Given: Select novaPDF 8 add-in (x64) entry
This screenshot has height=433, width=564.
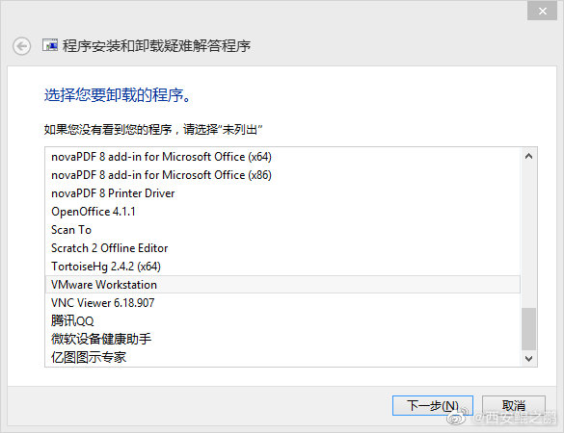Looking at the screenshot, I should tap(282, 157).
